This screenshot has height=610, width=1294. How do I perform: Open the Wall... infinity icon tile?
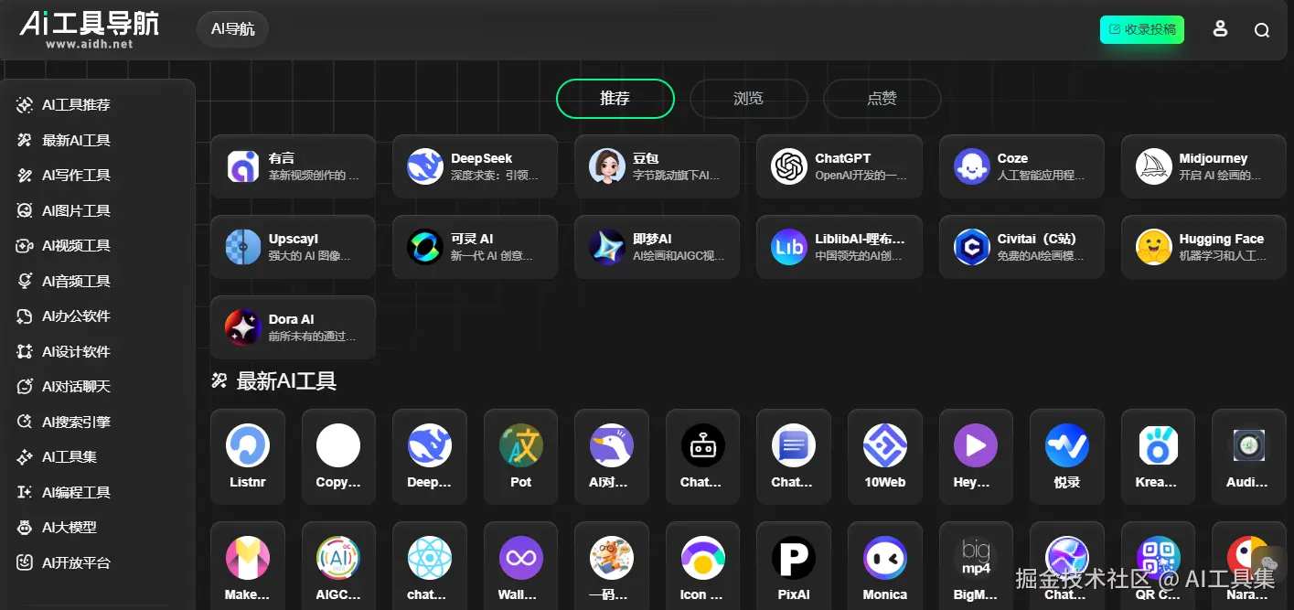pyautogui.click(x=521, y=566)
